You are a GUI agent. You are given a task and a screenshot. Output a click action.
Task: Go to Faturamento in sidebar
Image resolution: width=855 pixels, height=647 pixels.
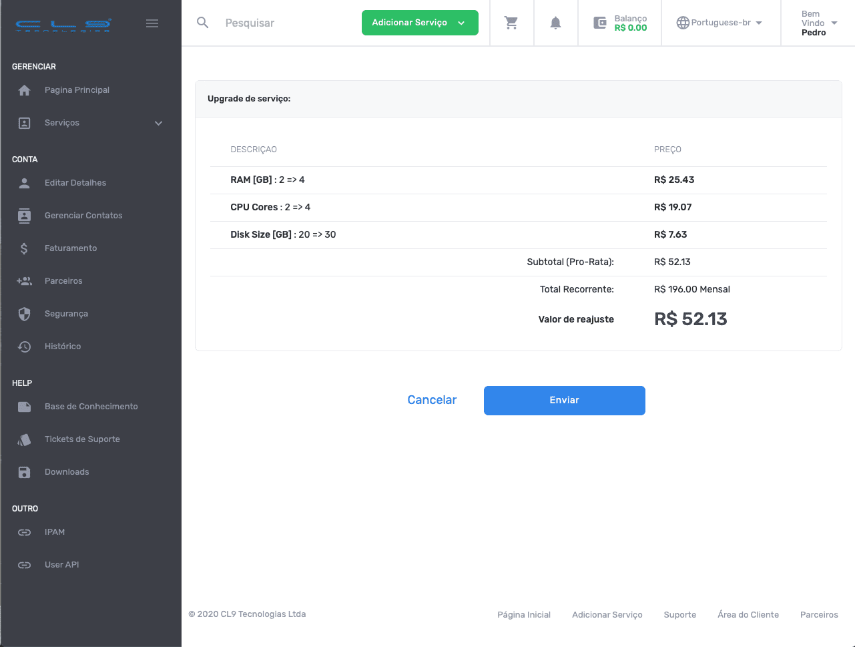pyautogui.click(x=71, y=248)
